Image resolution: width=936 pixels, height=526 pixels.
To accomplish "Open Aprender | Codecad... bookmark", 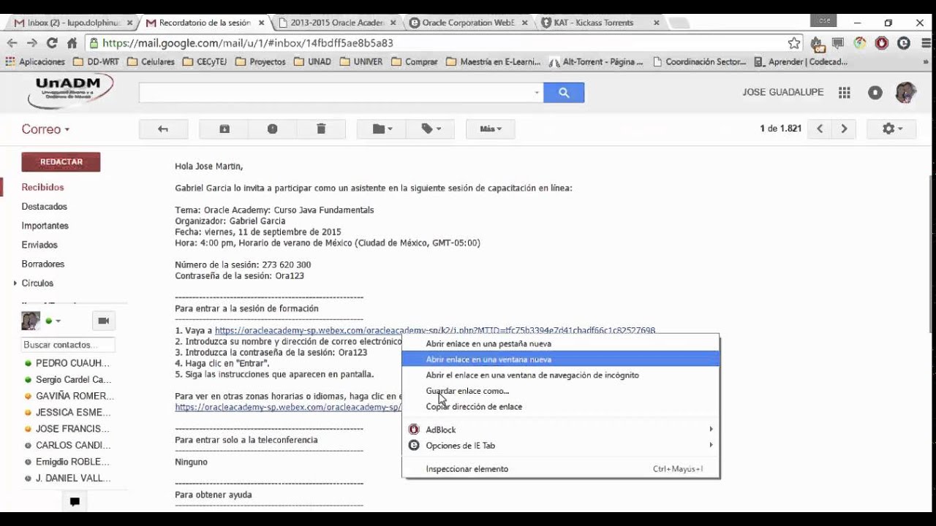I will point(801,62).
